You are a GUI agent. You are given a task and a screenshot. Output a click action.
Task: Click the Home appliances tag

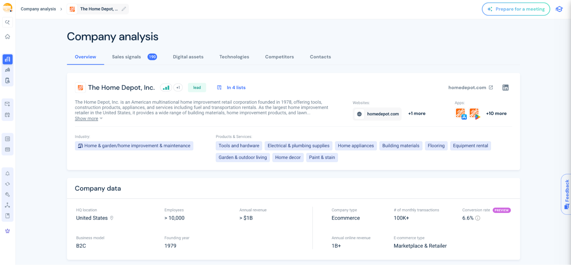point(356,146)
